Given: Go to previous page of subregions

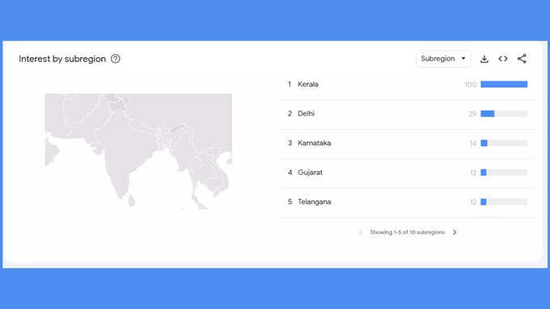Looking at the screenshot, I should point(360,232).
